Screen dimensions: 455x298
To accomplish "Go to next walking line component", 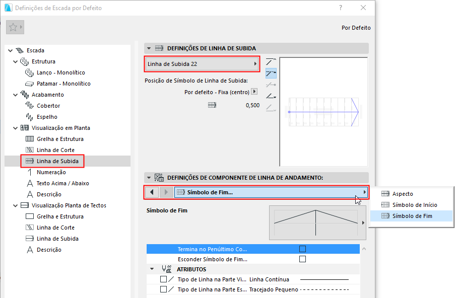I will [x=166, y=192].
